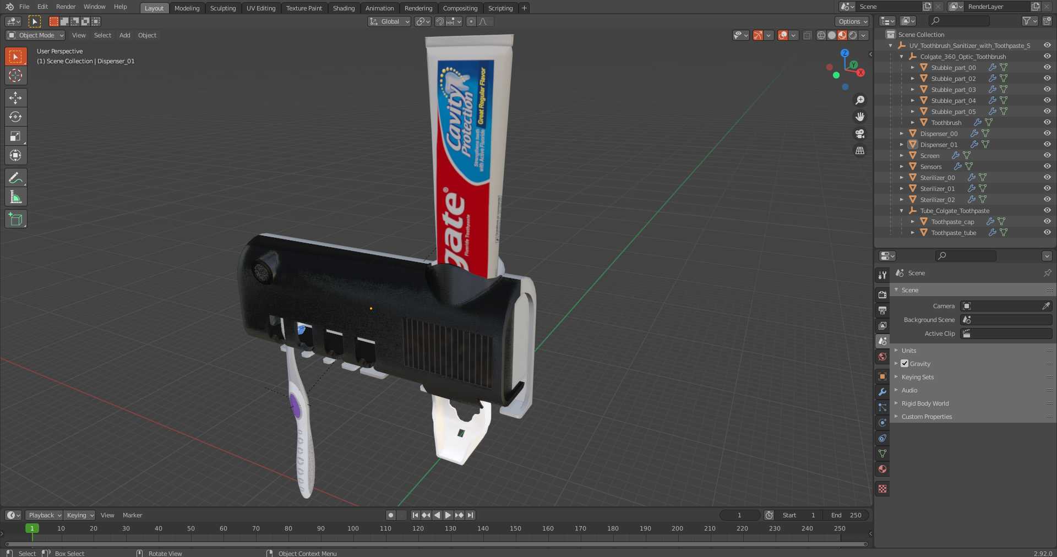Open the View Layer properties tab
Screen dimensions: 1057x557
[x=882, y=326]
